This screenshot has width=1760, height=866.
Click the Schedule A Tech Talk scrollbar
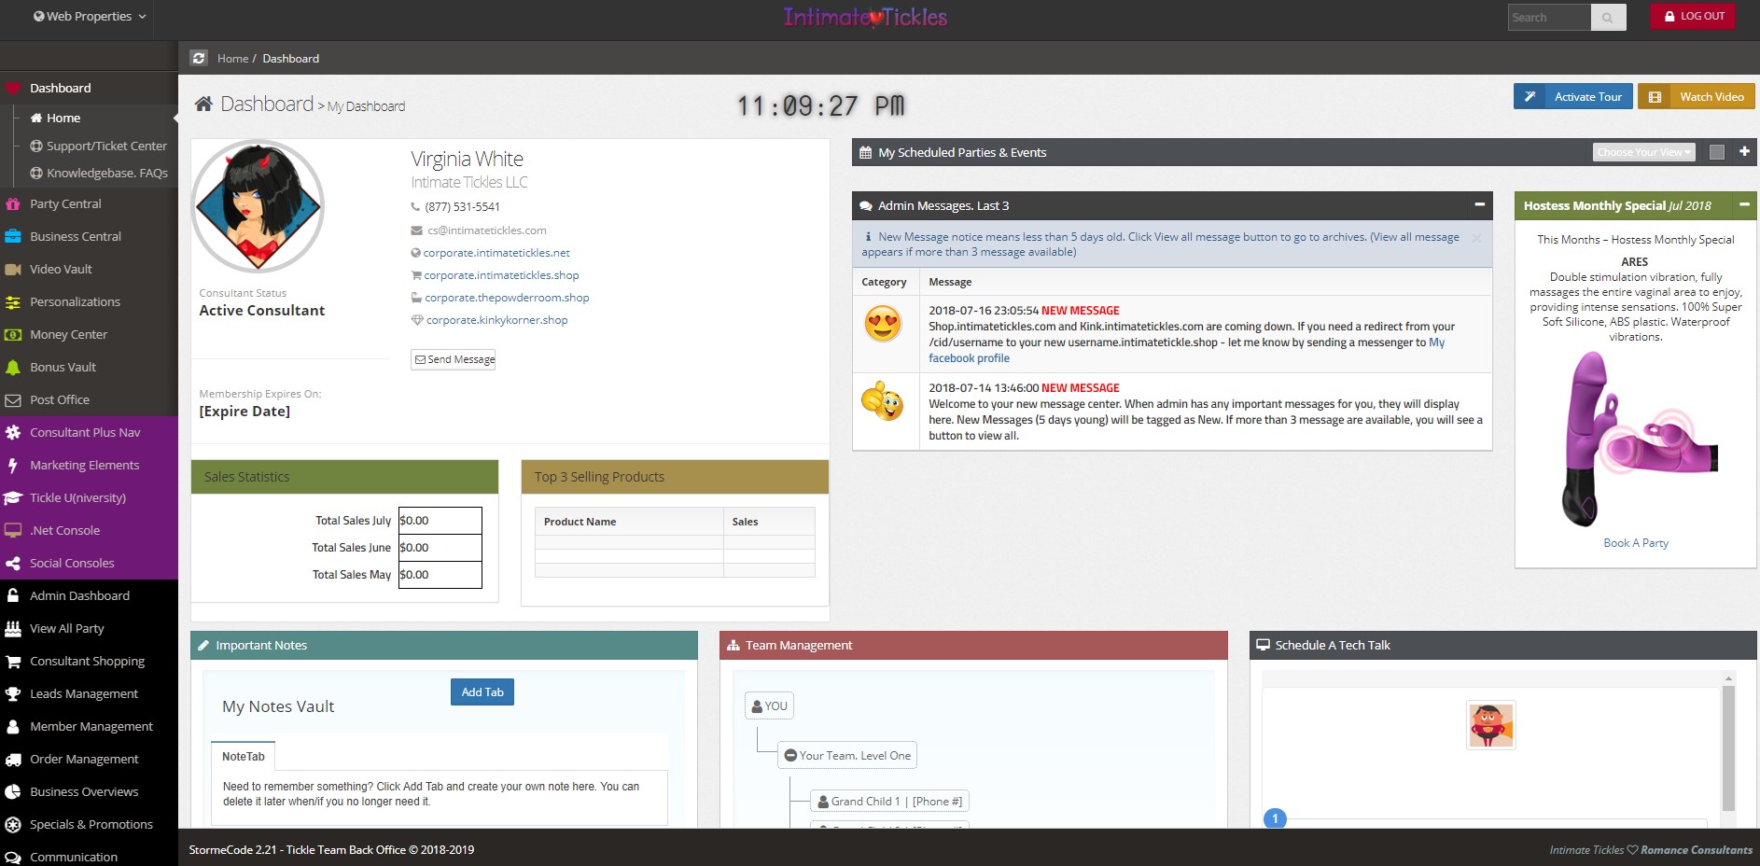click(x=1728, y=747)
